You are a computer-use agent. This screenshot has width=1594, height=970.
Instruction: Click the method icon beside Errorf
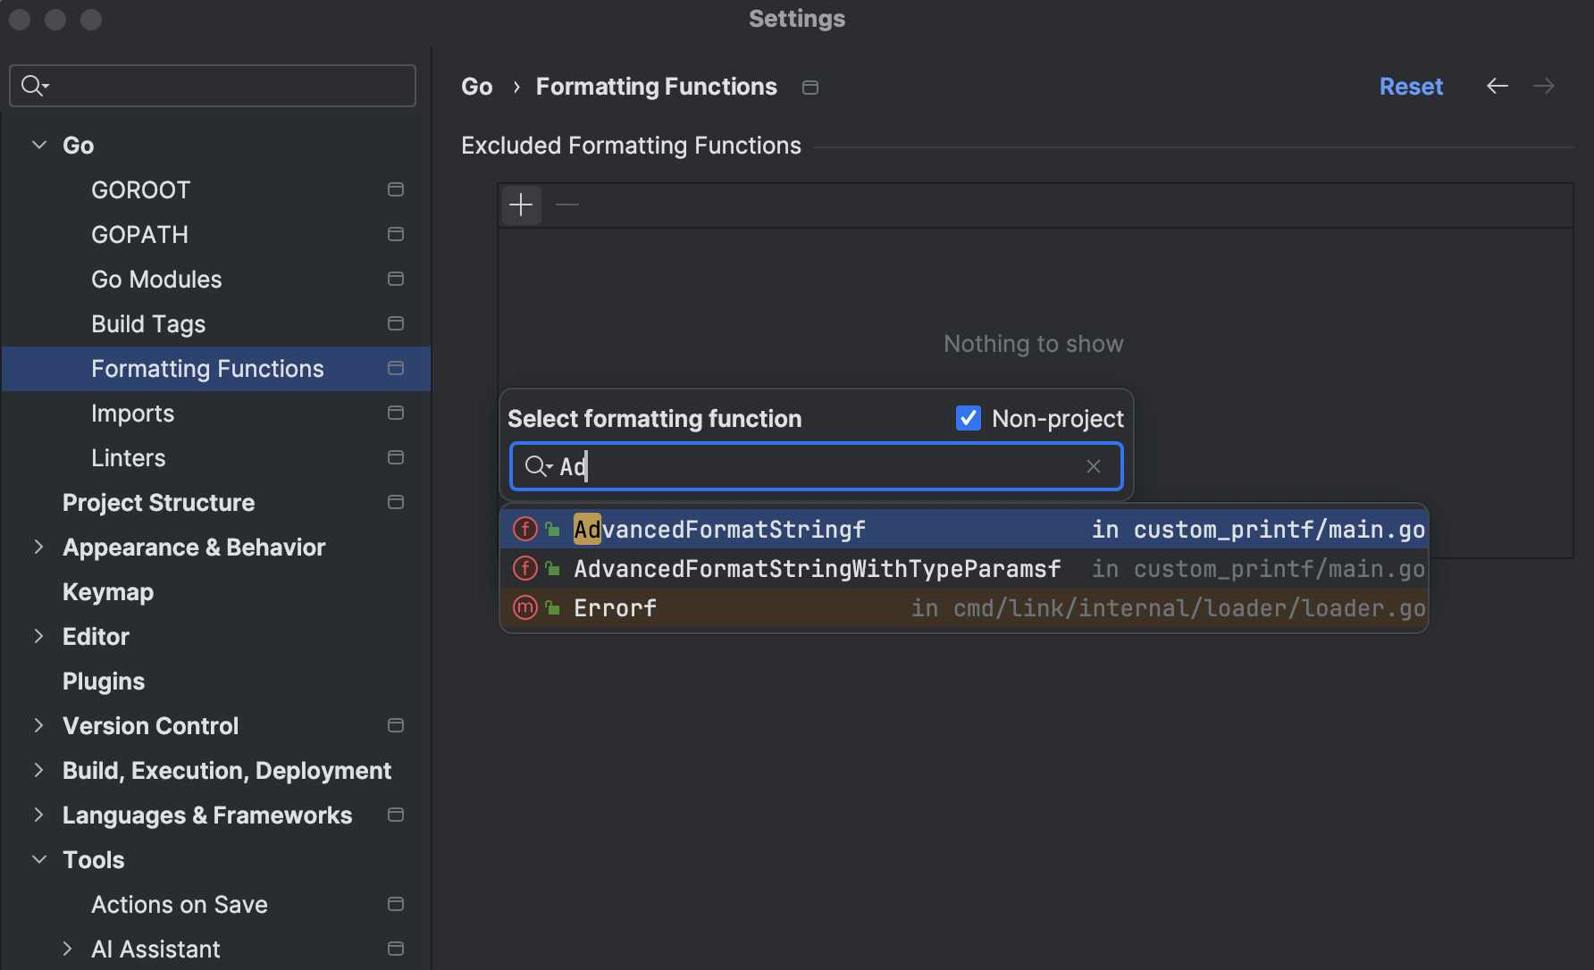pos(524,607)
